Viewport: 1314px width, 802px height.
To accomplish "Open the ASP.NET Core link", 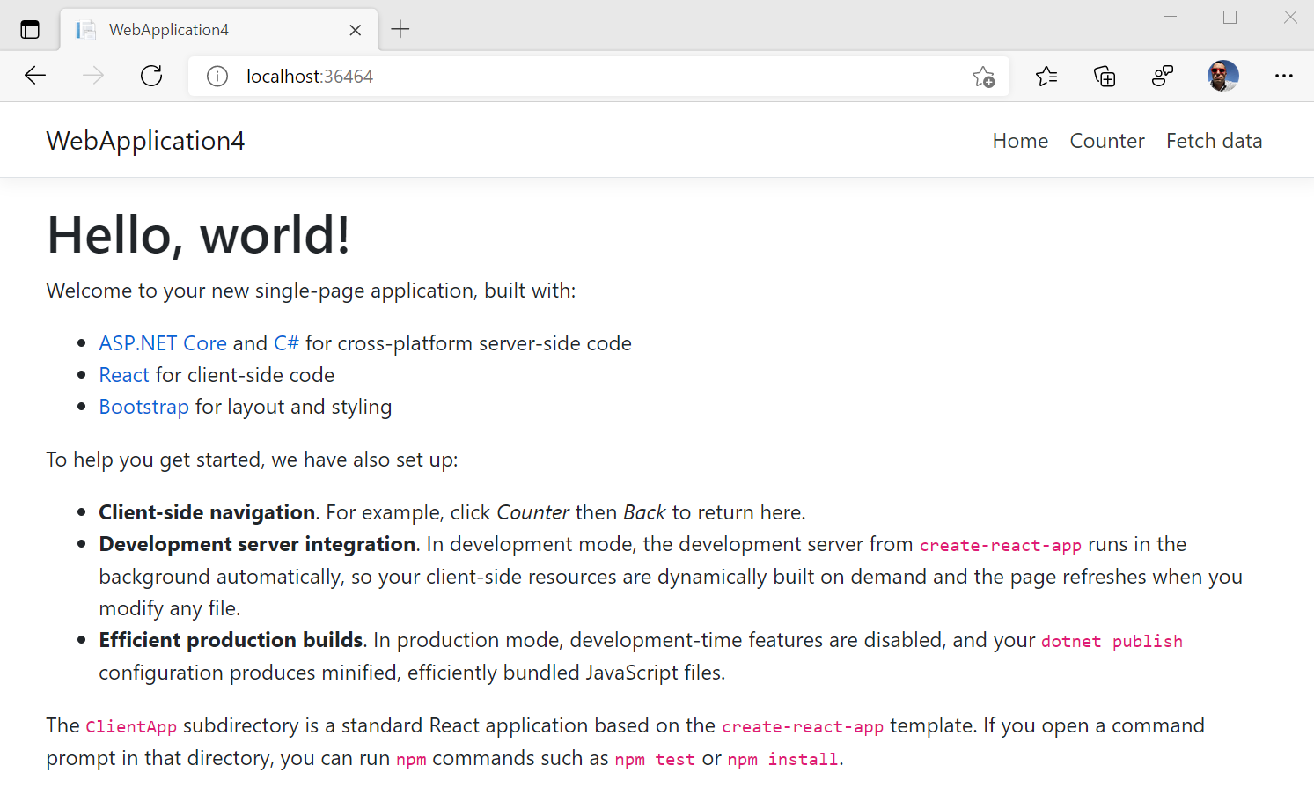I will click(x=163, y=342).
